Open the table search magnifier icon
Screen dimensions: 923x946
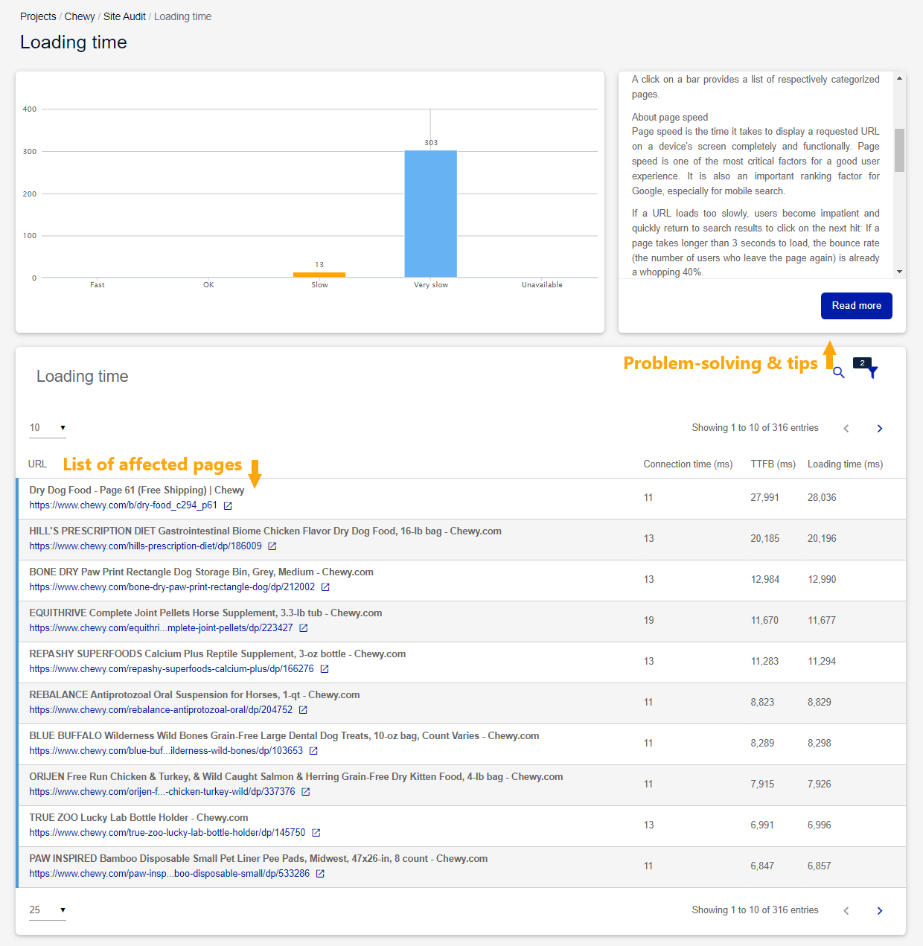click(x=839, y=373)
